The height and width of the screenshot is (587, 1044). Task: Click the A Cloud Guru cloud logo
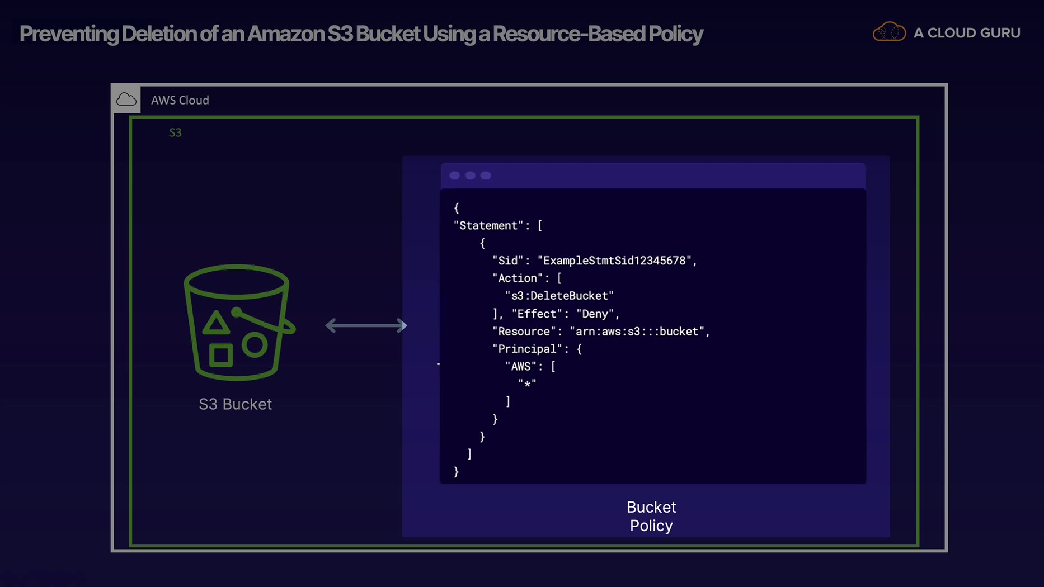(x=889, y=32)
